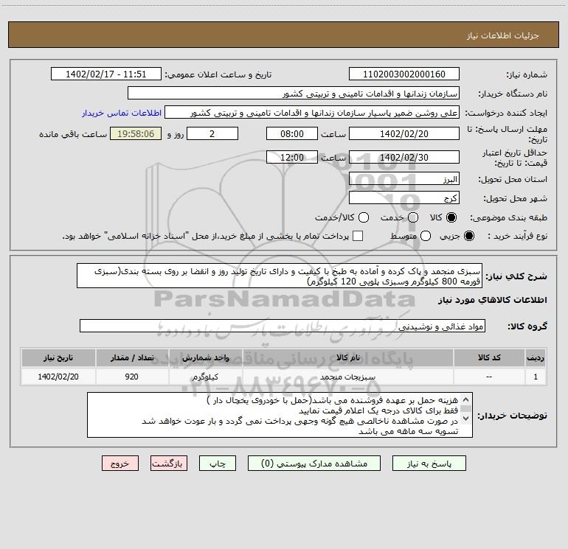Image resolution: width=568 pixels, height=549 pixels.
Task: Click the buyer notes text area
Action: (x=280, y=415)
